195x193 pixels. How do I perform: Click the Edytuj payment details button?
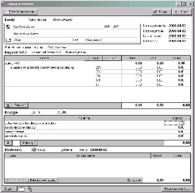point(41,180)
